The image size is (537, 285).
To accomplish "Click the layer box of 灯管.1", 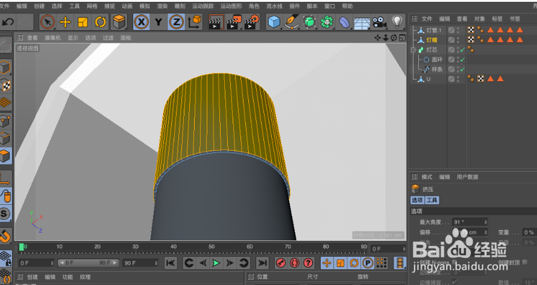I will coord(451,30).
